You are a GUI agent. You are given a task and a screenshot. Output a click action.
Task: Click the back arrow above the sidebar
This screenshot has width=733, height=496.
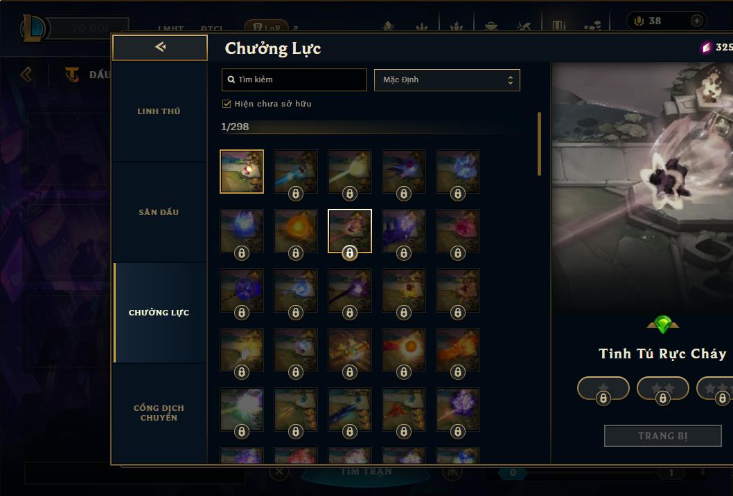160,47
